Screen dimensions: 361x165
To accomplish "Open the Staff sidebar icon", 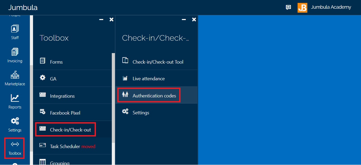I will click(15, 29).
